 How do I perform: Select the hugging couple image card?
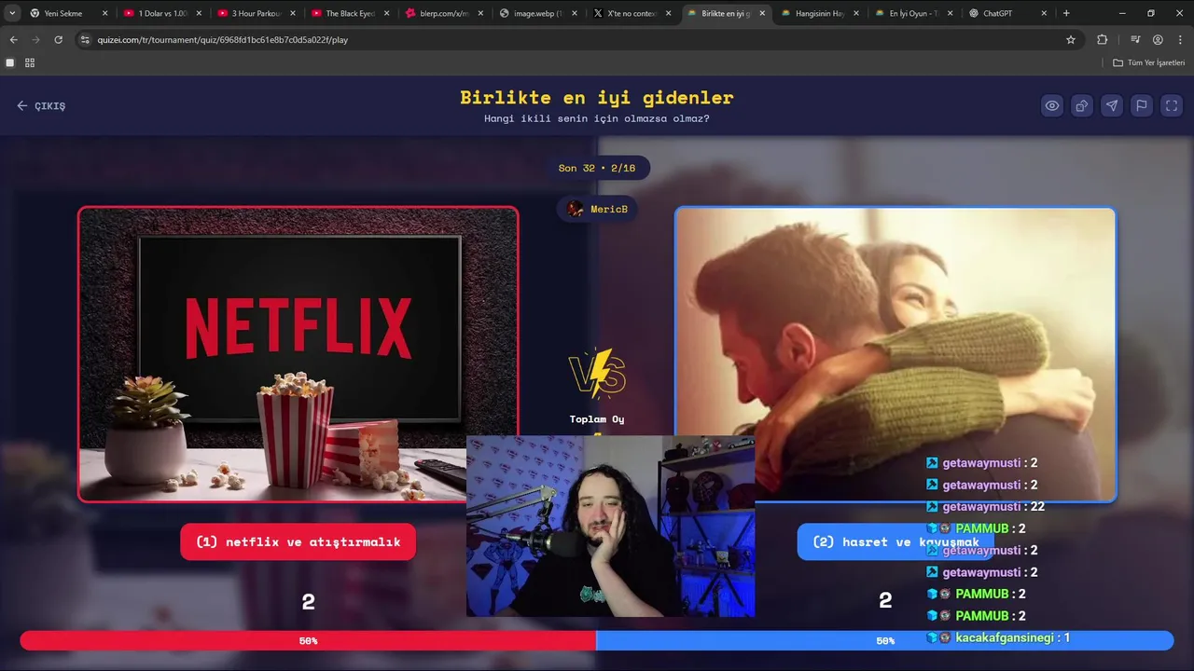pos(895,354)
